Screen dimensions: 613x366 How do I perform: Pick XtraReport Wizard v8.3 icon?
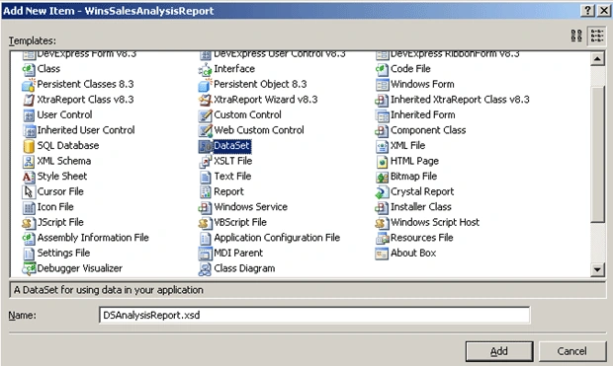(206, 100)
